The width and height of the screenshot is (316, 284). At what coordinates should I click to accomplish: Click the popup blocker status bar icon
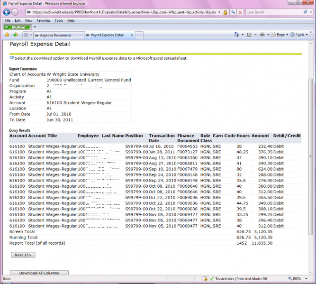[205, 279]
